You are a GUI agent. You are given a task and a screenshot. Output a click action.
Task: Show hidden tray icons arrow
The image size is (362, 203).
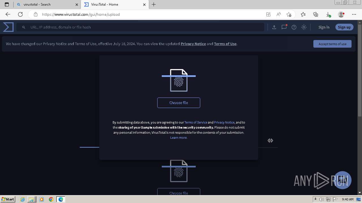pyautogui.click(x=315, y=199)
